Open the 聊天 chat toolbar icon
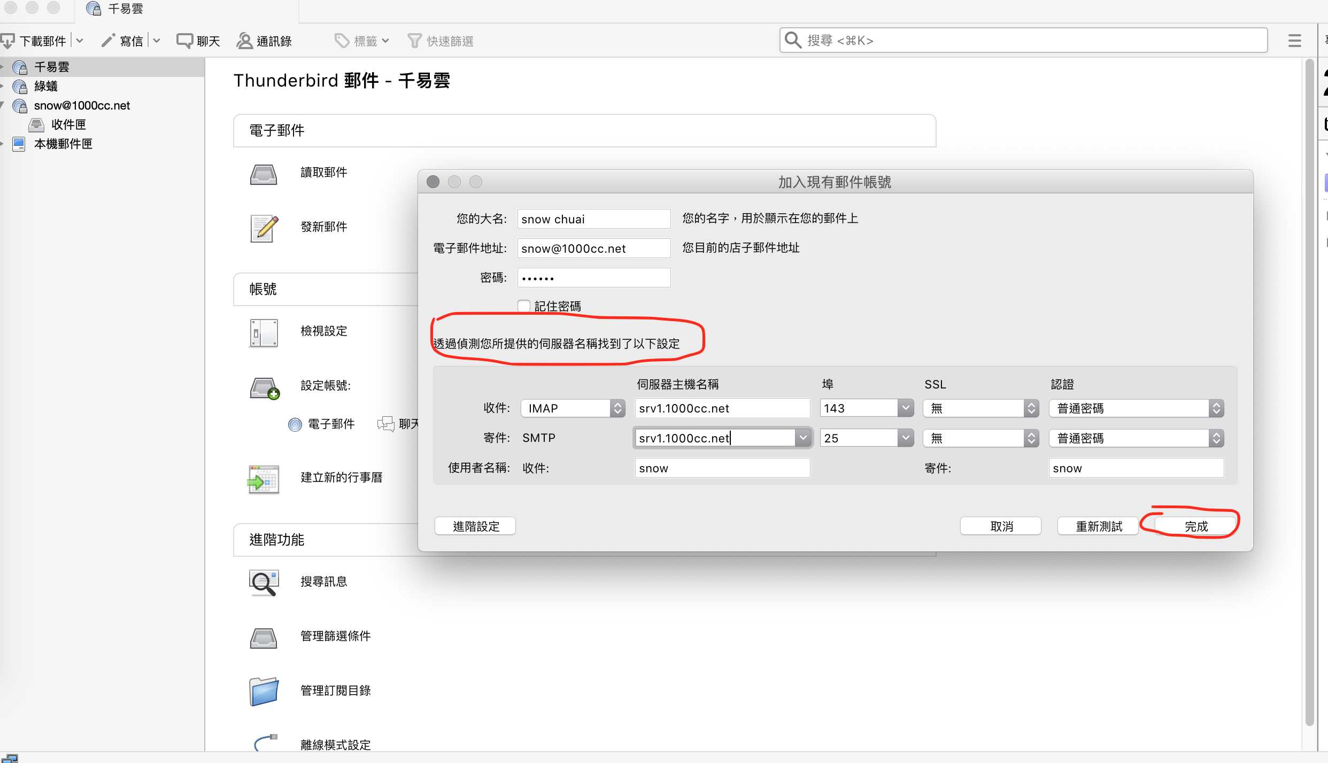The height and width of the screenshot is (763, 1328). [184, 41]
